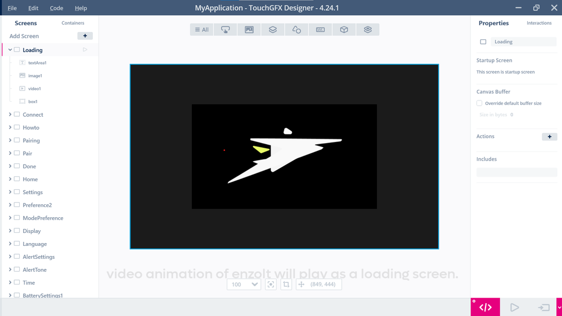
Task: Click the video1 play icon
Action: coord(23,88)
